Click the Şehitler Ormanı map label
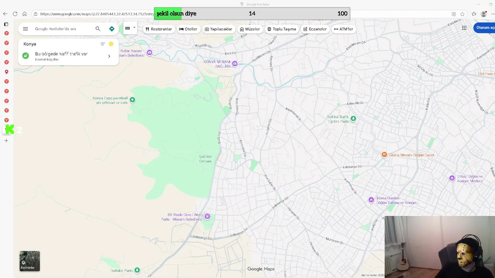This screenshot has width=495, height=278. (205, 159)
